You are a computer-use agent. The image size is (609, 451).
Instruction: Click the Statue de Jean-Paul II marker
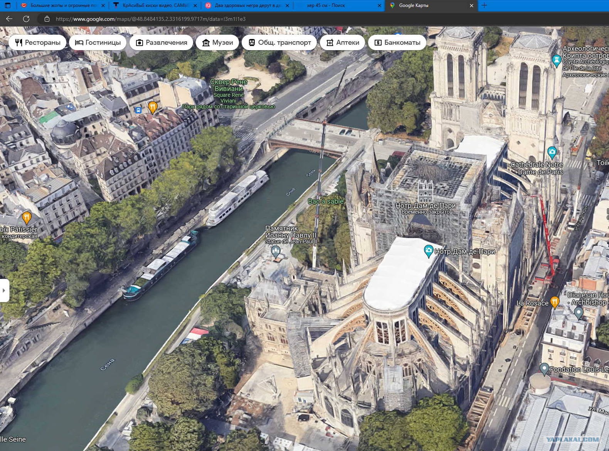276,252
